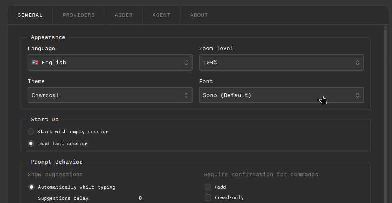Click the Theme label
392x203 pixels.
pos(36,81)
